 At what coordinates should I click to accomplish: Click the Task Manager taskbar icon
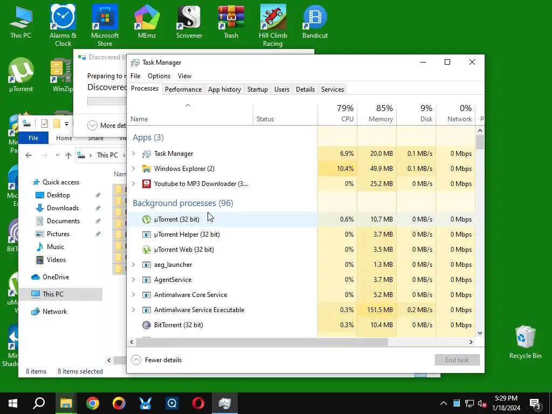(225, 403)
